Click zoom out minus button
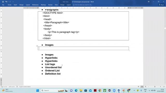This screenshot has width=166, height=93. (148, 87)
